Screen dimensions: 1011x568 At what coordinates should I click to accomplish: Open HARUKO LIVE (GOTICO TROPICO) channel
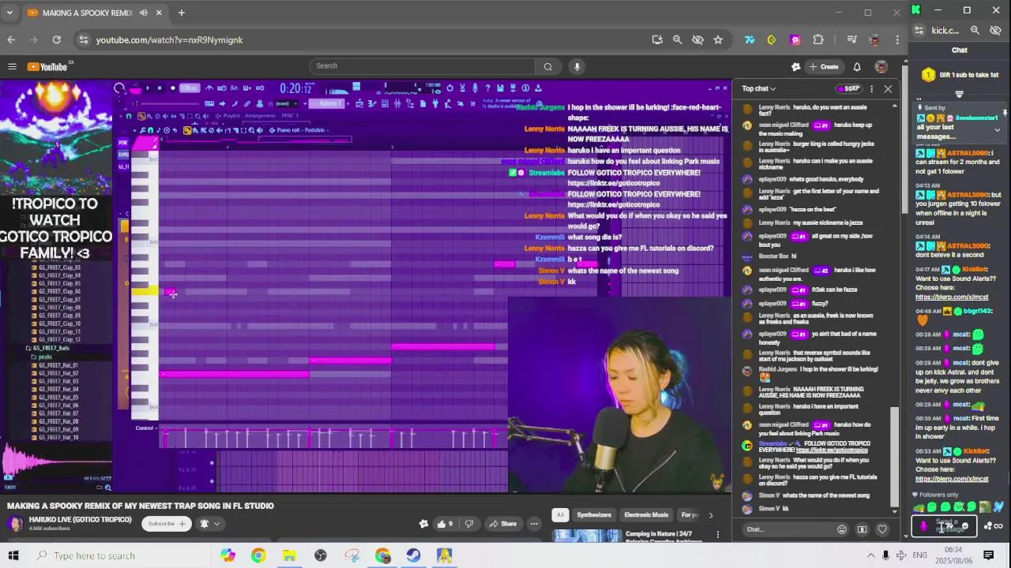tap(80, 520)
